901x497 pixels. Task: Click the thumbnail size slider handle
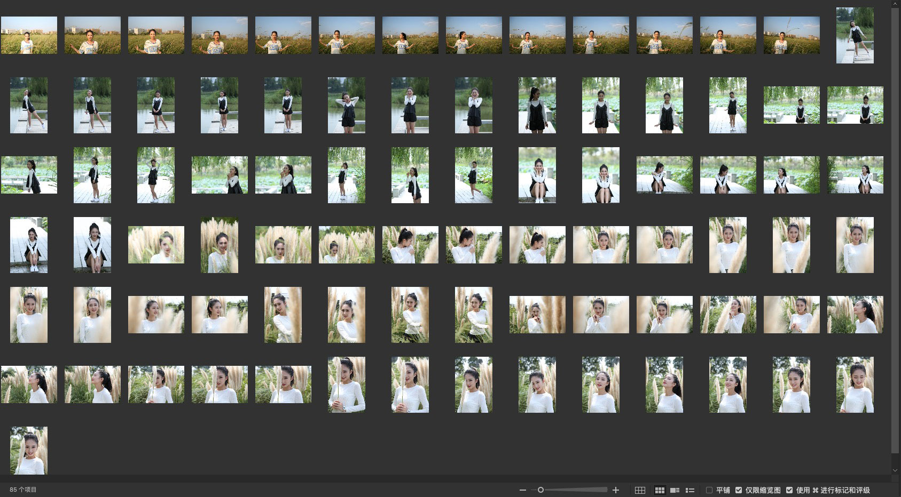point(540,490)
